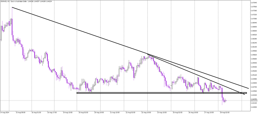Click the 1.66940 price axis label

click(x=254, y=23)
